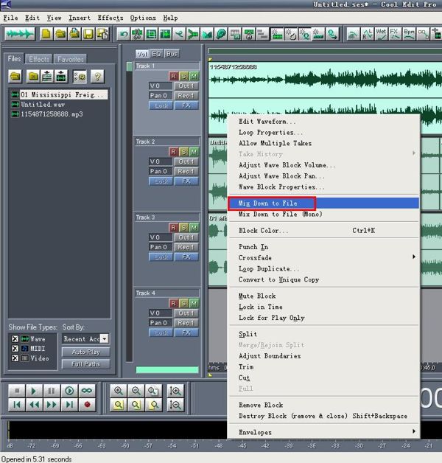442x463 pixels.
Task: Toggle the MIDI file type checkbox
Action: (x=15, y=349)
